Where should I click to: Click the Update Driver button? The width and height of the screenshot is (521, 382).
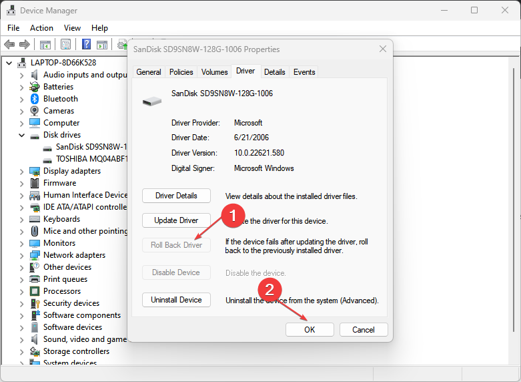tap(176, 220)
